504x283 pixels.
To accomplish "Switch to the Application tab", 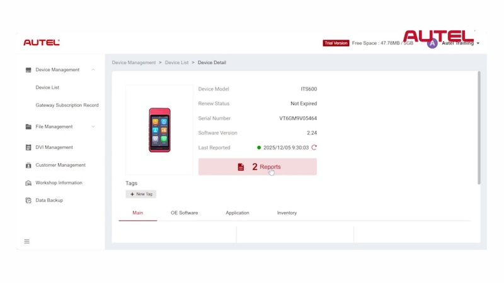I will [237, 213].
